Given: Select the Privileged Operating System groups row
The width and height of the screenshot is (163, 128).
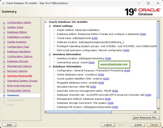Looking at the screenshot, I should (x=107, y=46).
